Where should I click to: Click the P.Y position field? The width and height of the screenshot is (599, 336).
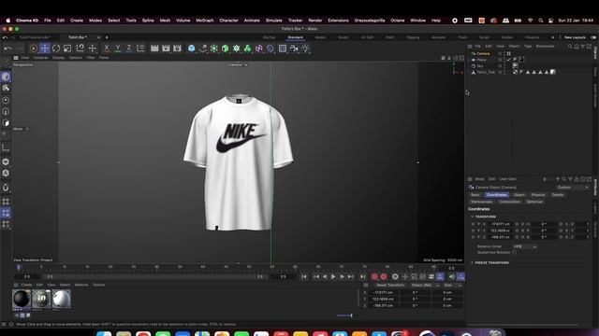501,231
